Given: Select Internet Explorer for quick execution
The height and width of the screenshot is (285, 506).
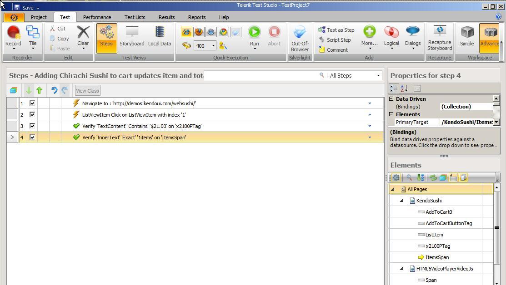Looking at the screenshot, I should (x=186, y=32).
